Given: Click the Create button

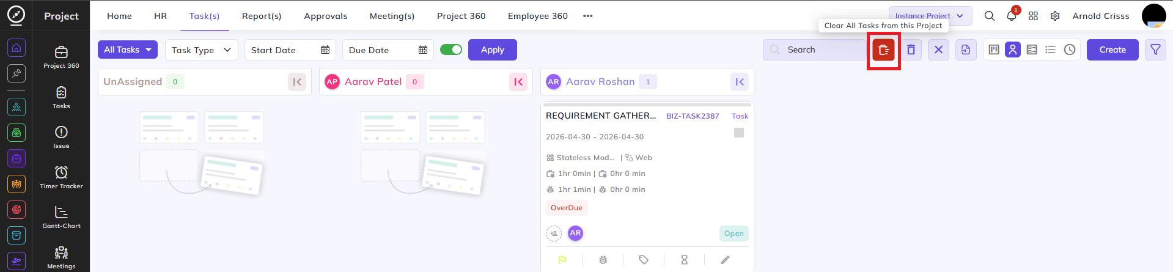Looking at the screenshot, I should click(1112, 50).
